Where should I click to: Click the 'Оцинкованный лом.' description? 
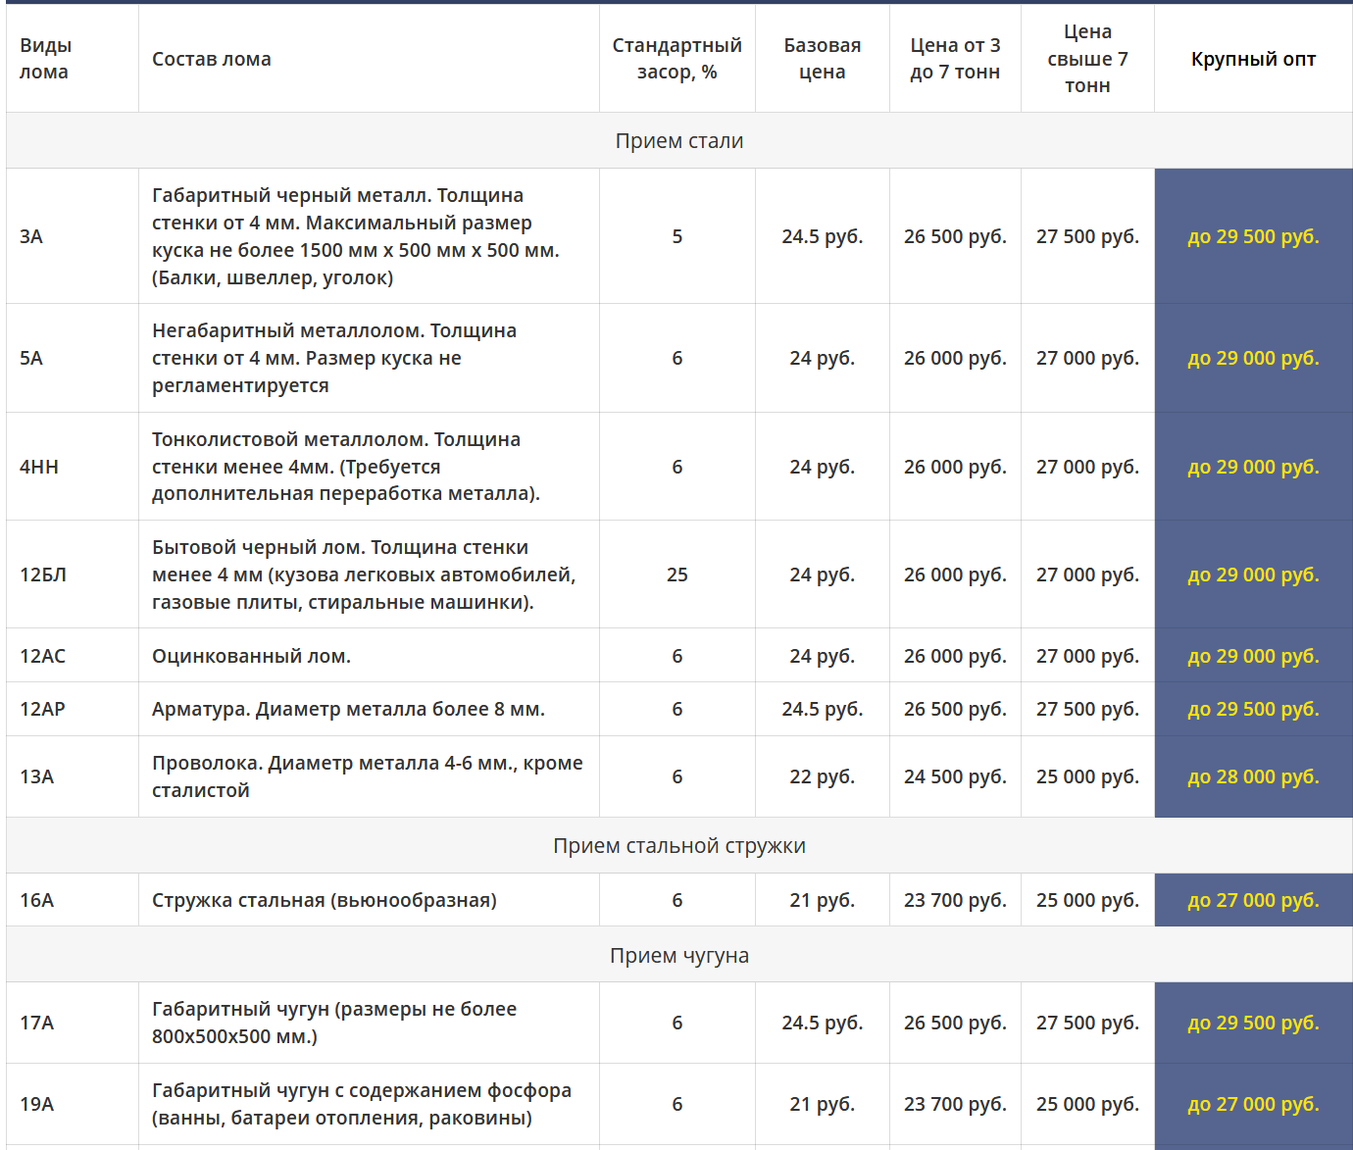click(251, 656)
